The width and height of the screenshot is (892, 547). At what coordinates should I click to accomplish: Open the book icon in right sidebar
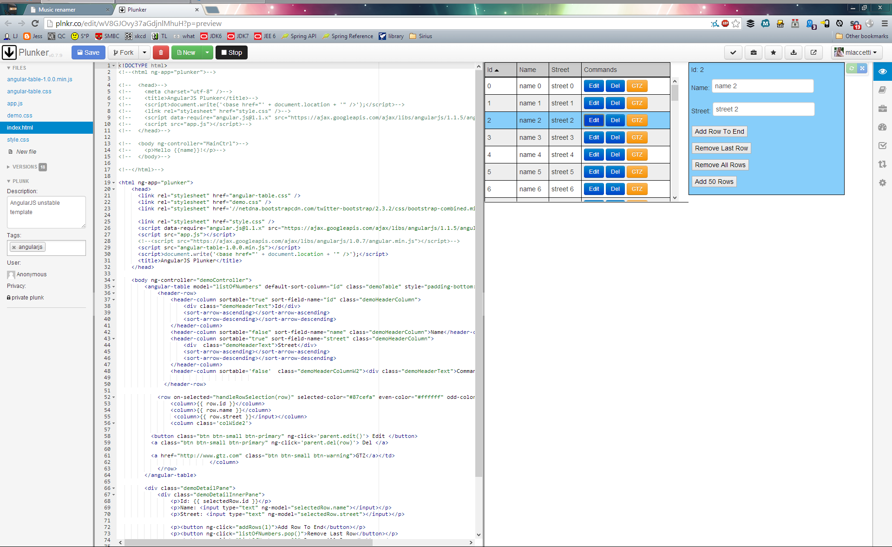coord(883,90)
